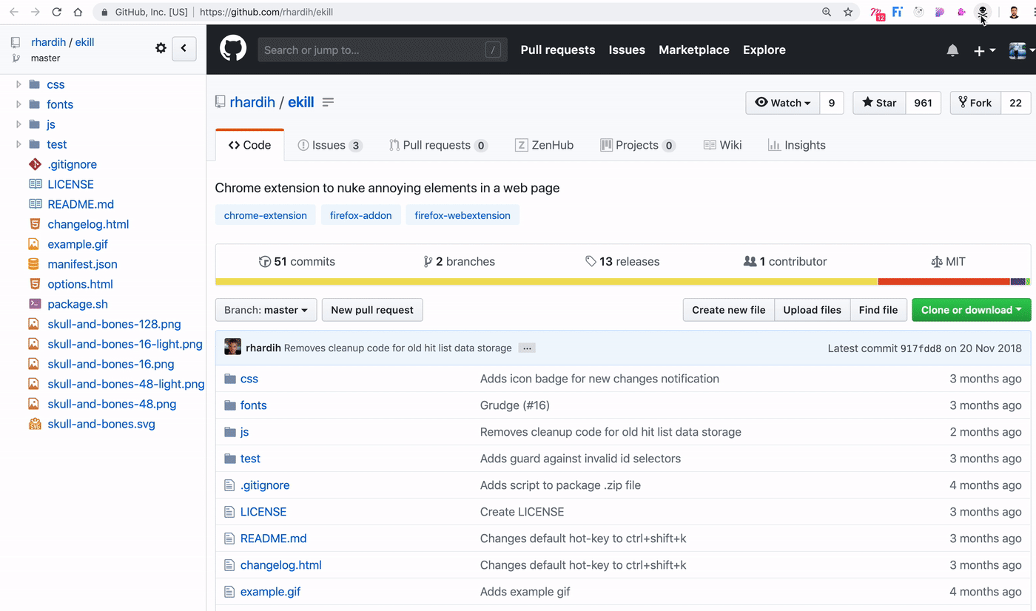The width and height of the screenshot is (1036, 611).
Task: Open Octotree settings gear
Action: click(161, 48)
